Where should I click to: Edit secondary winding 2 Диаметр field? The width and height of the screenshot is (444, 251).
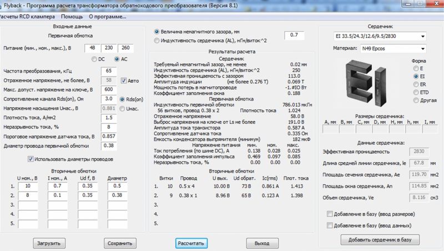[x=117, y=195]
